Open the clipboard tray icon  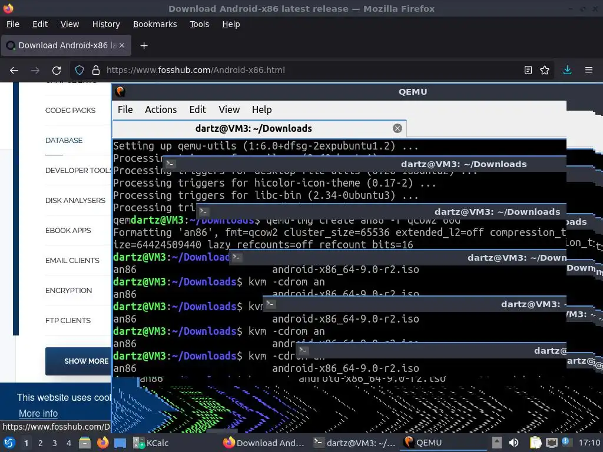[535, 443]
